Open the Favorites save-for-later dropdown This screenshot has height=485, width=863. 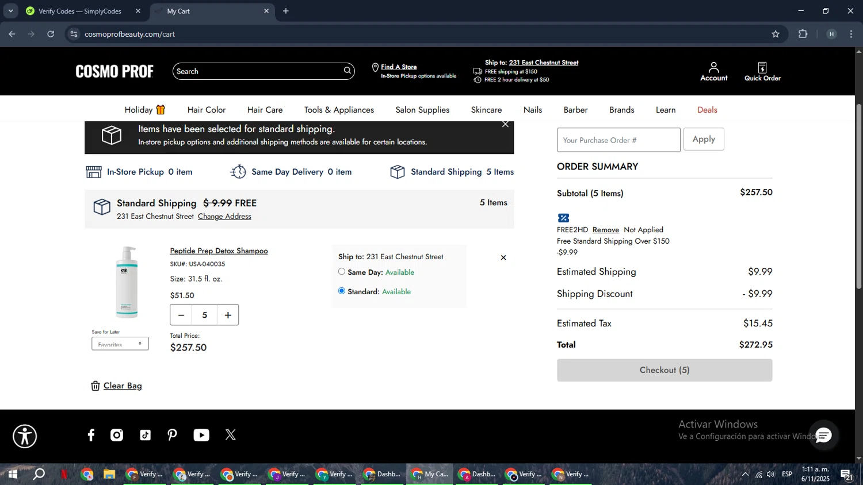point(120,344)
